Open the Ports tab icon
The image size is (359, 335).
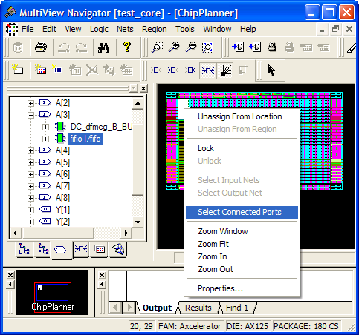coord(60,250)
